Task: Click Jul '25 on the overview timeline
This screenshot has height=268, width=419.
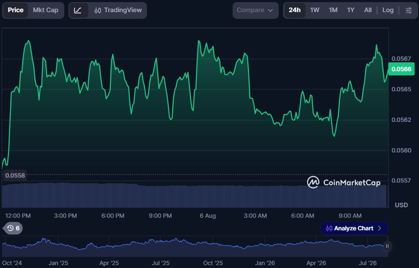Action: click(161, 263)
